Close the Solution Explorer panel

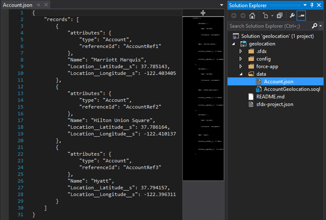tap(319, 5)
